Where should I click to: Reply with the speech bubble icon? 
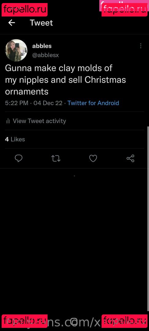[19, 158]
